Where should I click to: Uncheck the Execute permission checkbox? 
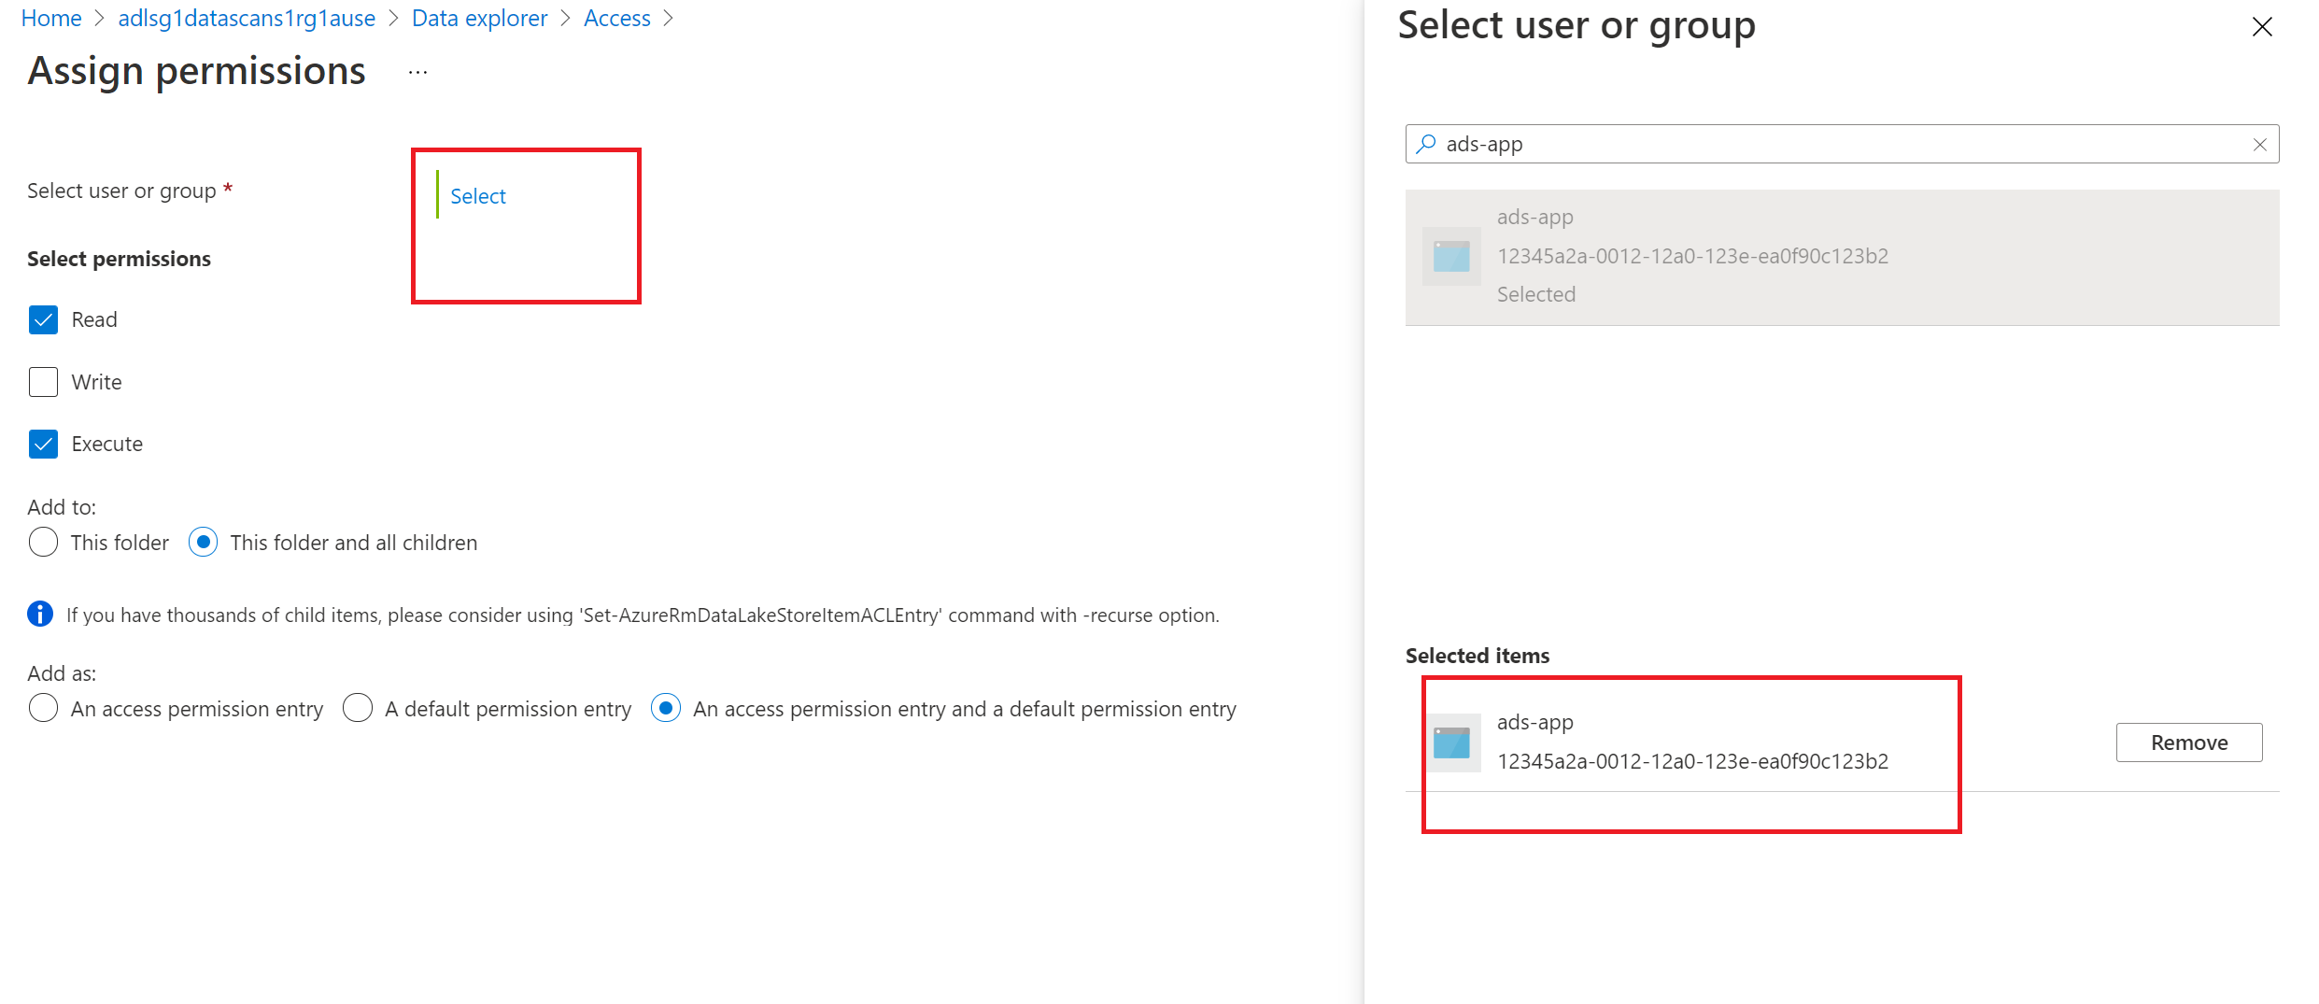[x=43, y=444]
